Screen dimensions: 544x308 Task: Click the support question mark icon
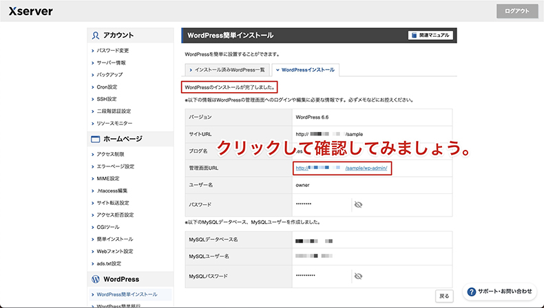pyautogui.click(x=471, y=291)
